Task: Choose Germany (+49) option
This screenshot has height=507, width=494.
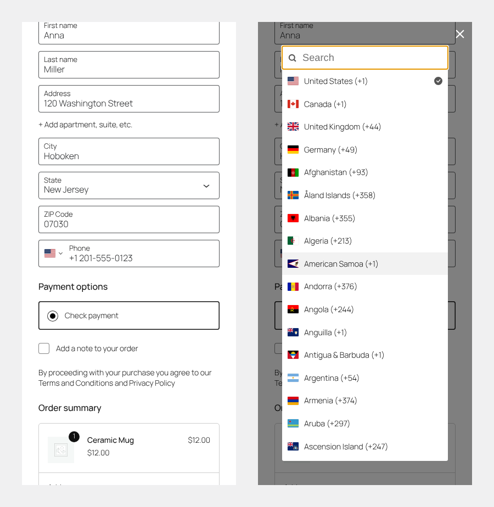Action: [365, 150]
